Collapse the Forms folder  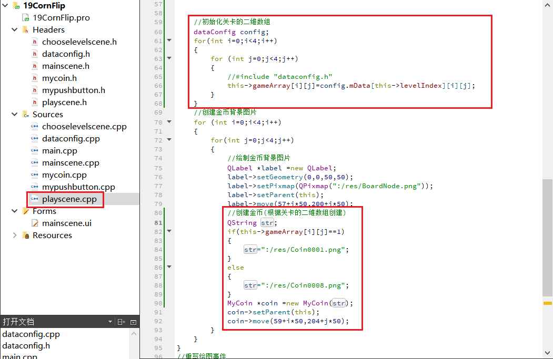point(14,211)
